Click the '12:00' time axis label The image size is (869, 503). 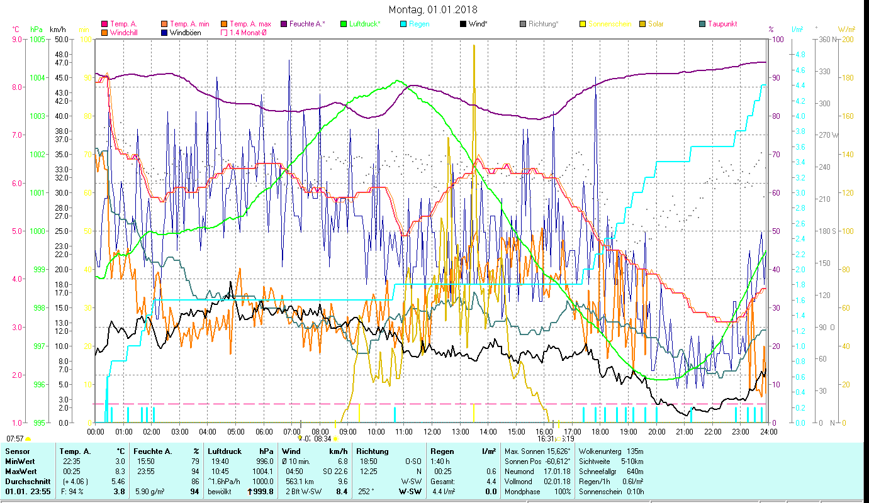point(432,432)
